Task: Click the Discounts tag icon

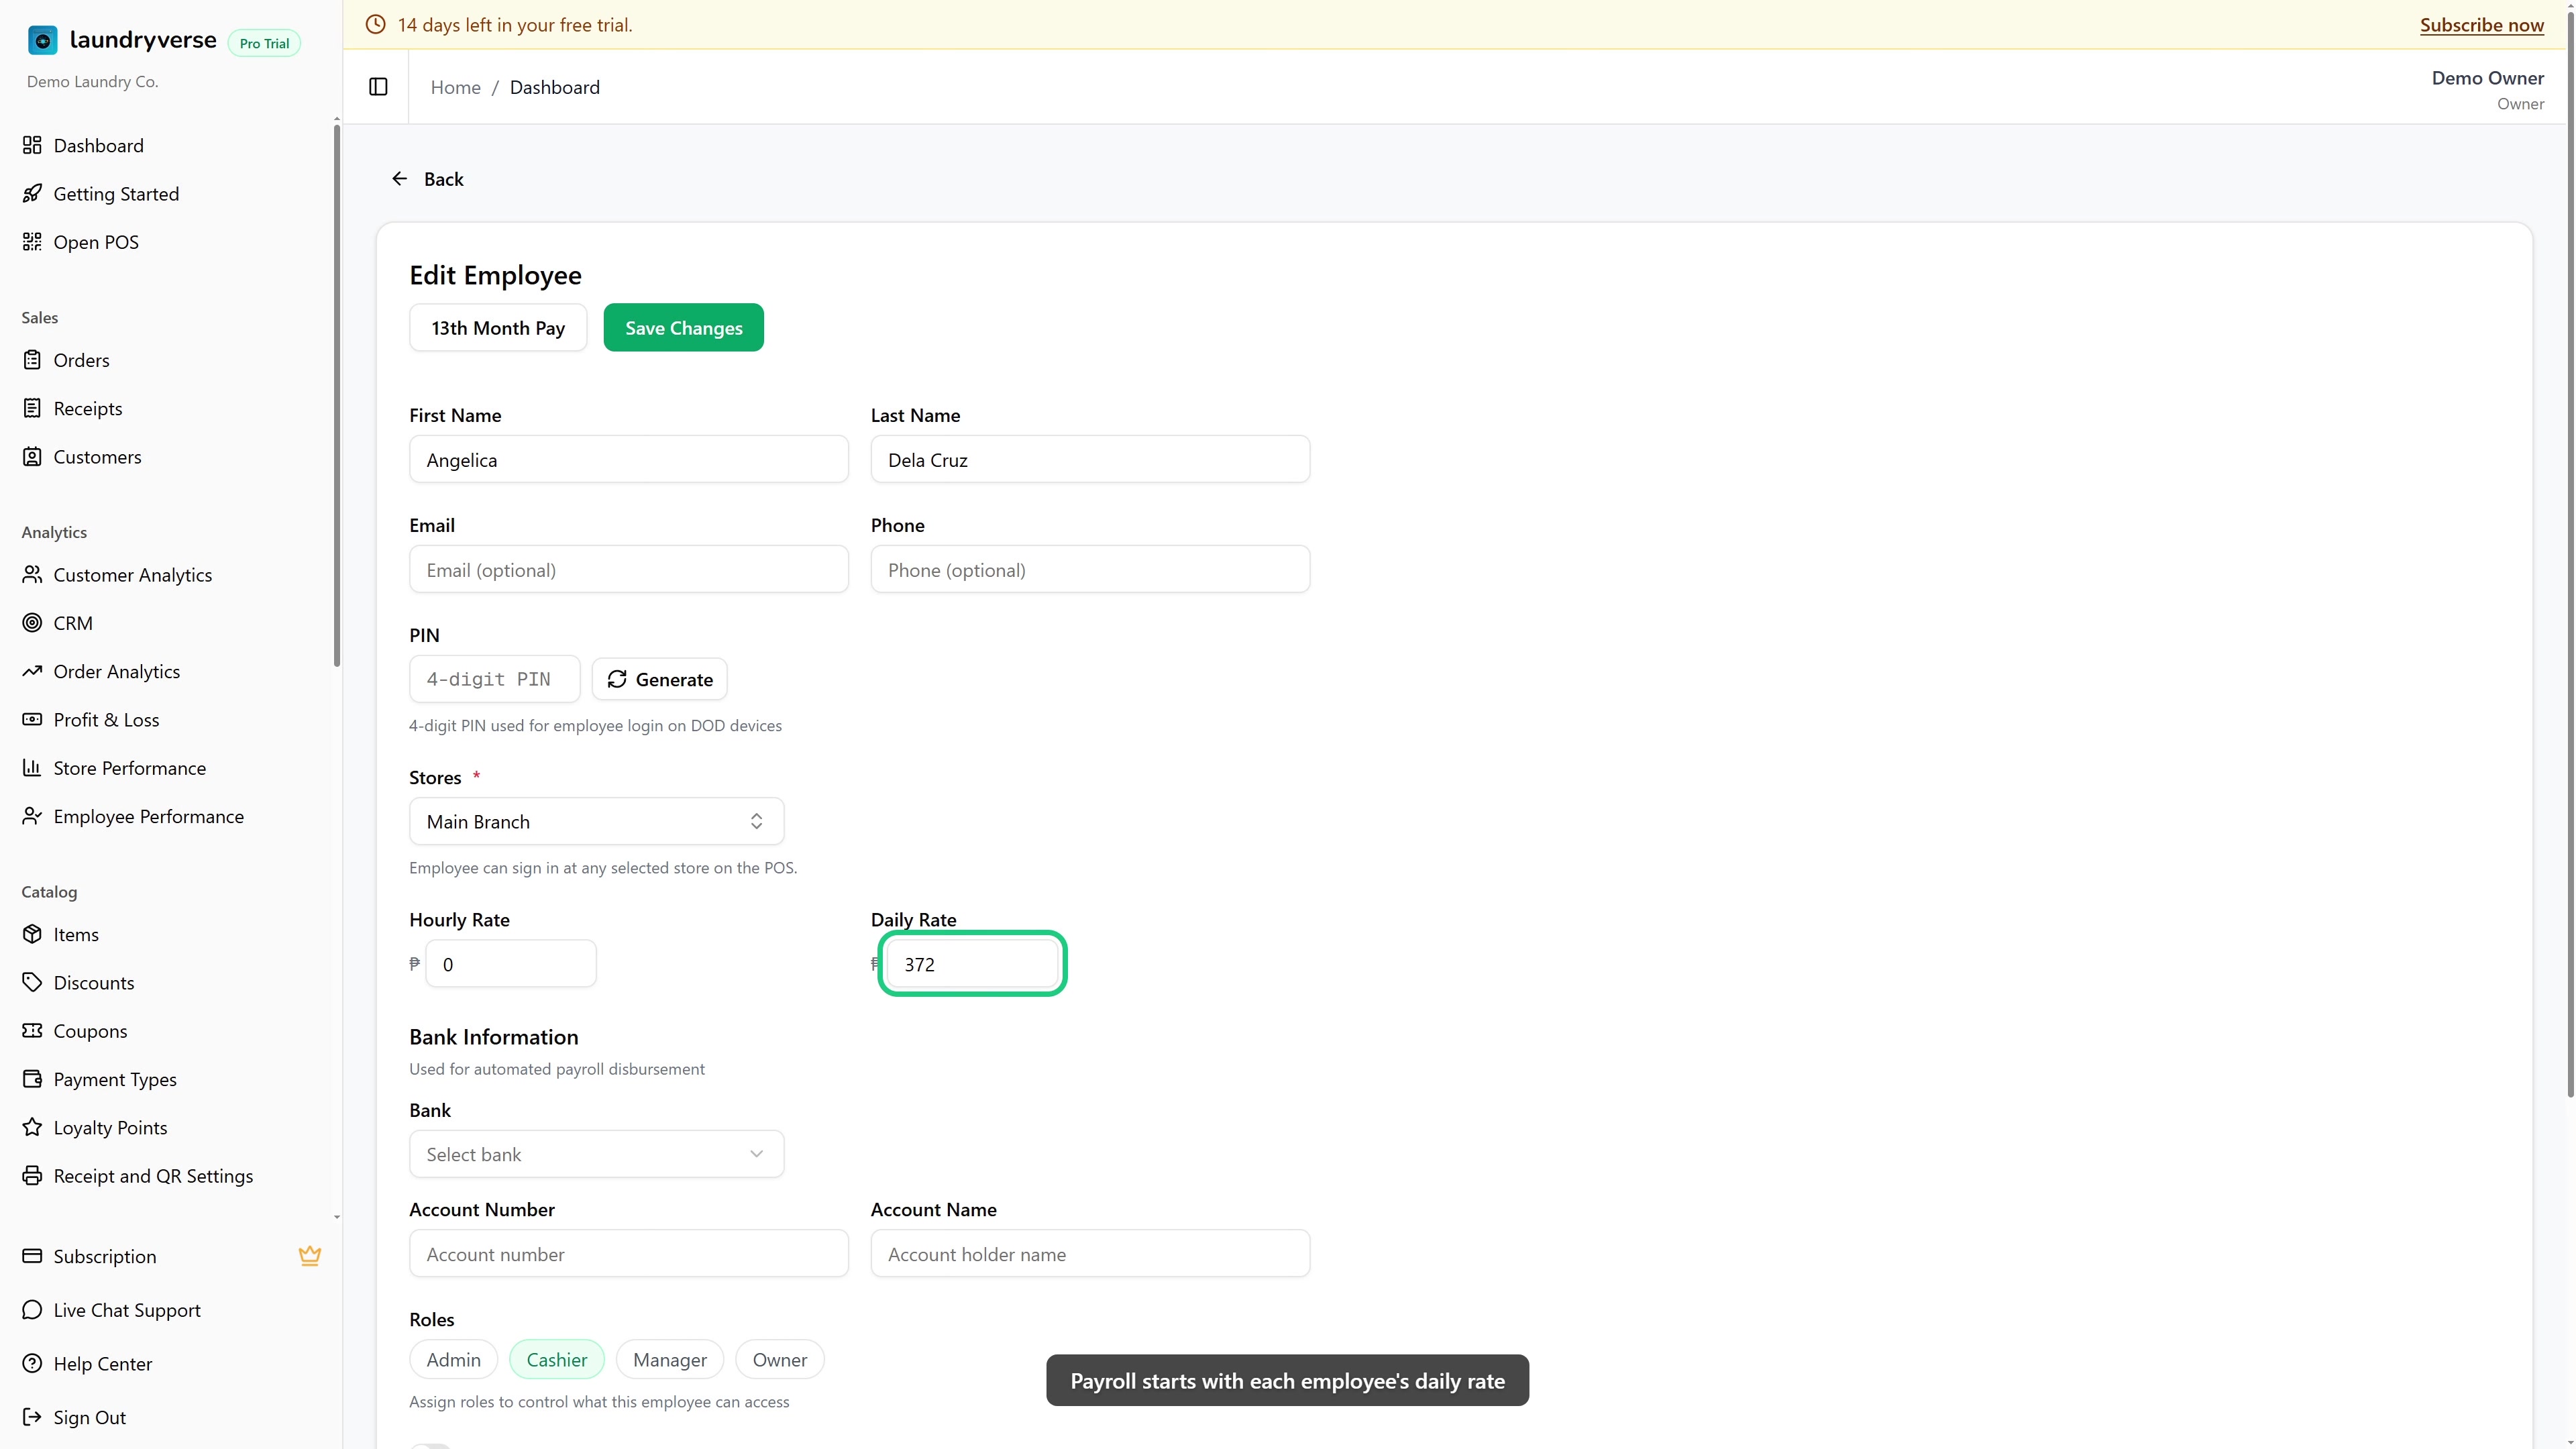Action: tap(32, 982)
